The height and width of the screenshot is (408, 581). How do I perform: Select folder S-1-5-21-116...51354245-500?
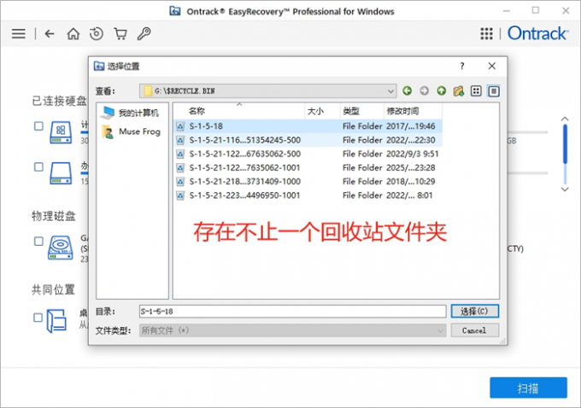coord(308,140)
